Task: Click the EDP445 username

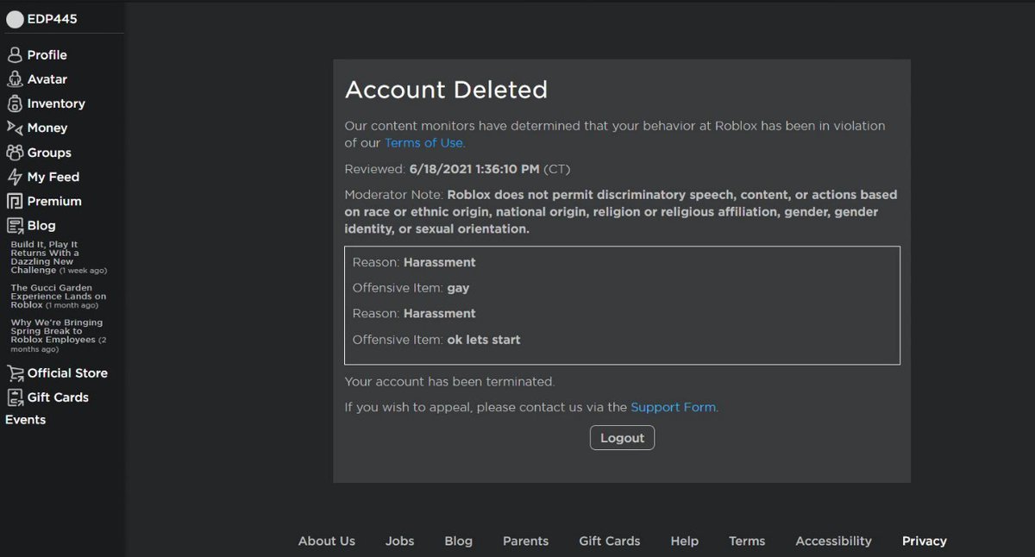Action: pos(52,19)
